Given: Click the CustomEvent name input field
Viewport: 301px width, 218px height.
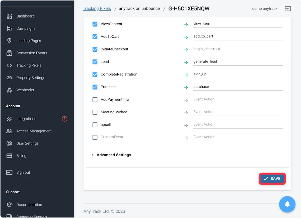Looking at the screenshot, I should coord(139,137).
